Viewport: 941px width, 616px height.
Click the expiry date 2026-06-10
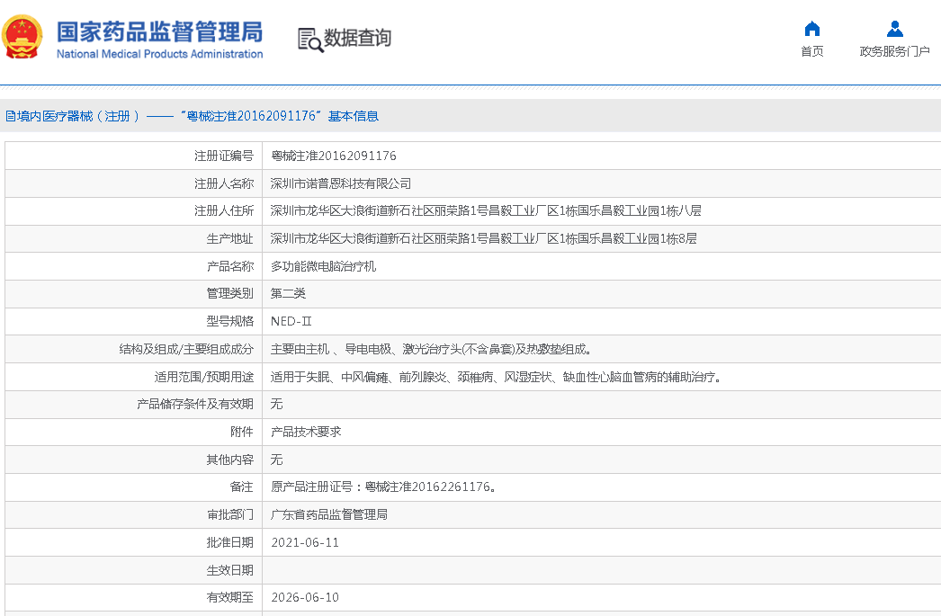(x=304, y=597)
